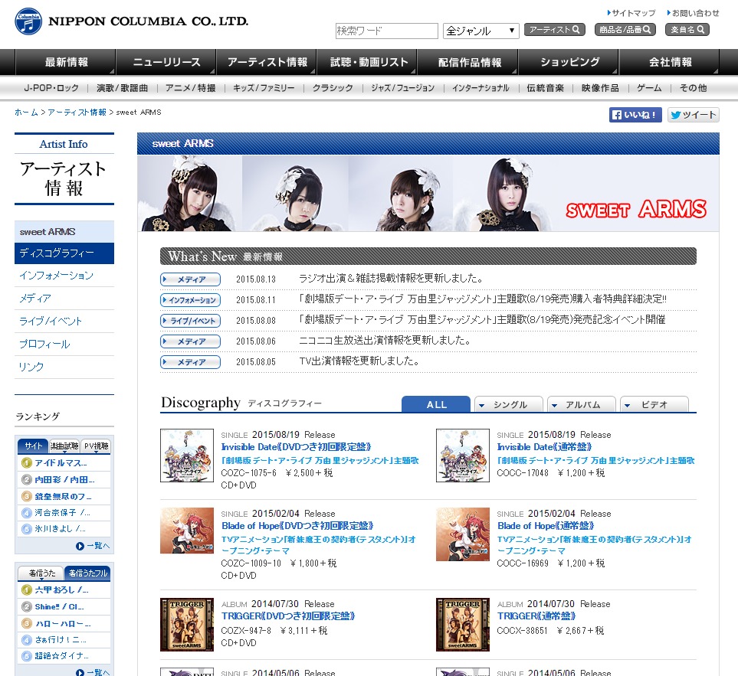The width and height of the screenshot is (738, 676).
Task: Select ranking サイト tab
Action: [x=33, y=446]
